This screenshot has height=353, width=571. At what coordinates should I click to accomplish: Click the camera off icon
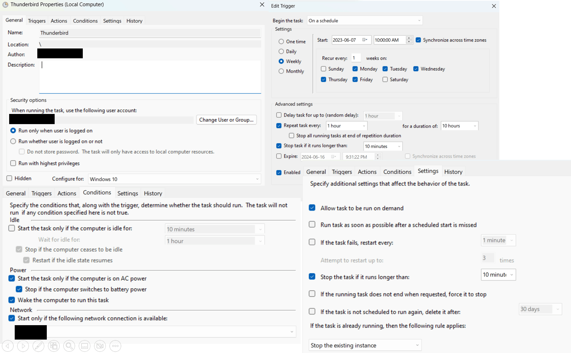point(100,346)
